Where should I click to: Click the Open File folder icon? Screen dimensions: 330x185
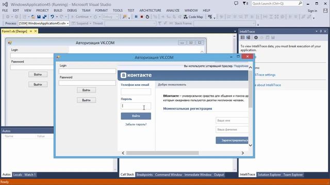click(x=33, y=17)
